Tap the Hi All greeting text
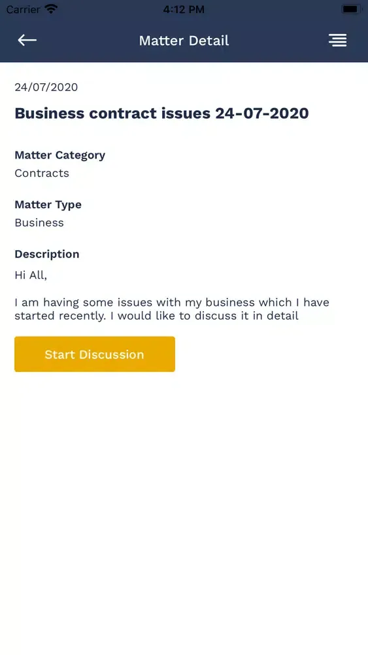 pyautogui.click(x=31, y=275)
